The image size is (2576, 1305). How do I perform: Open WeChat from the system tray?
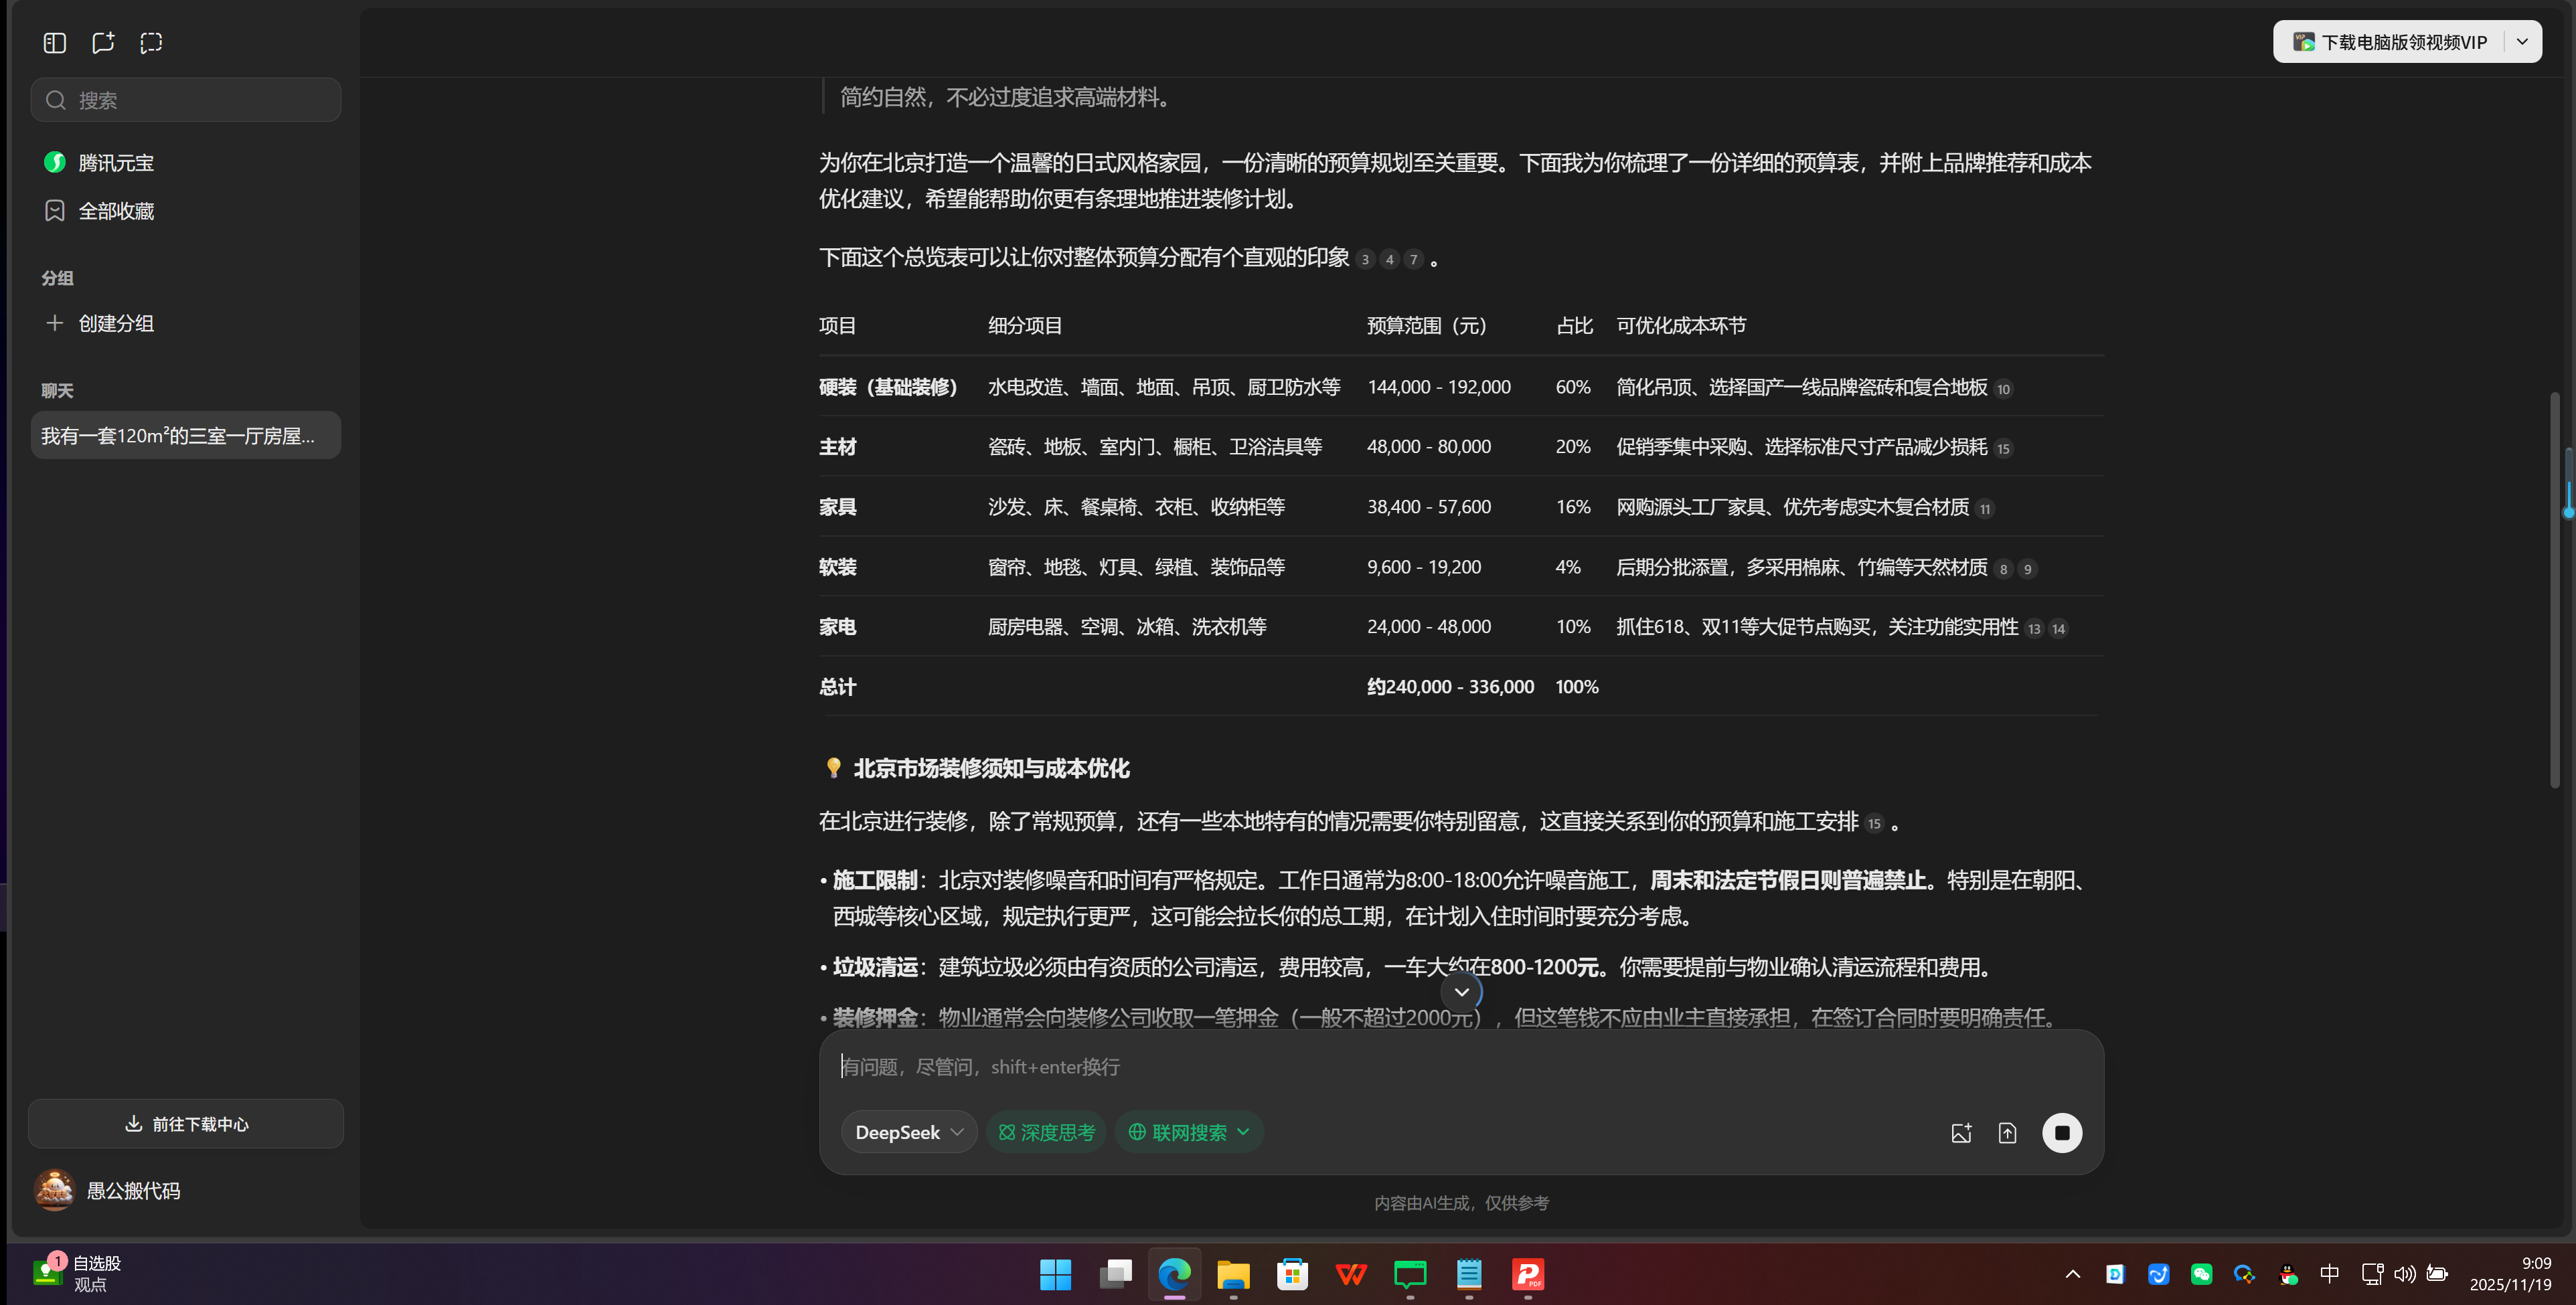pos(2202,1274)
